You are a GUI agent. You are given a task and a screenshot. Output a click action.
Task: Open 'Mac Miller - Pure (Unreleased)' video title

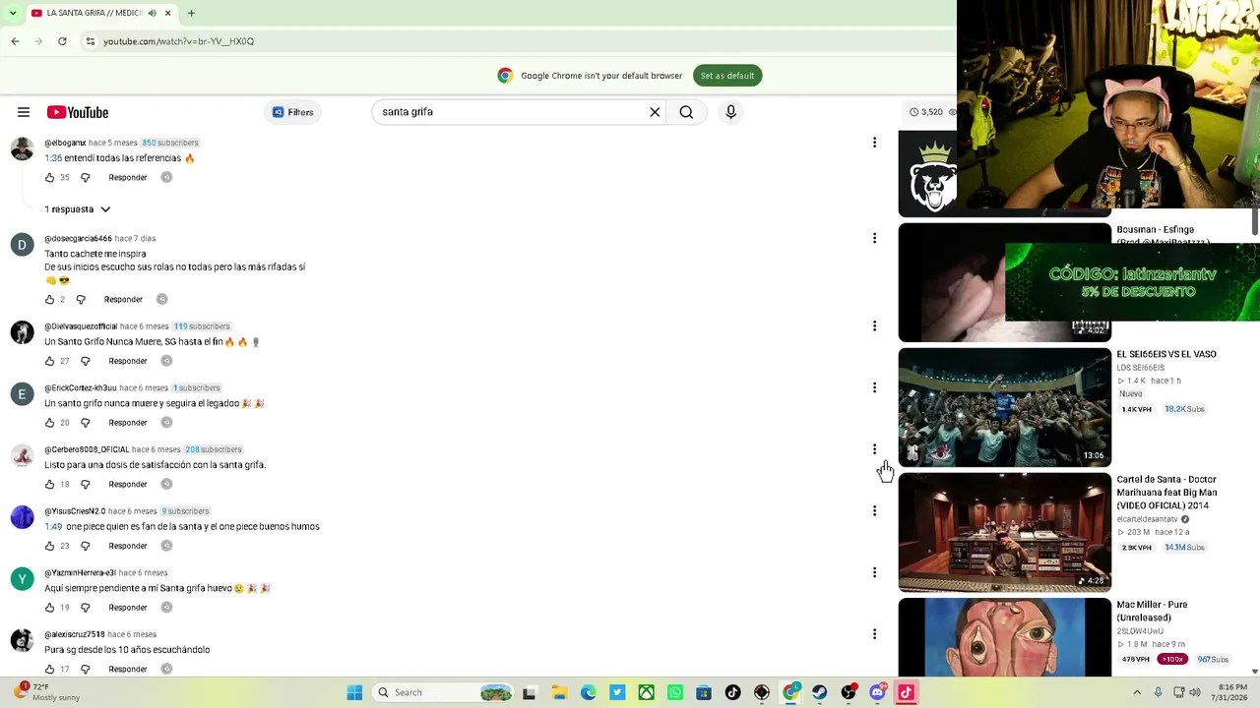click(x=1153, y=612)
